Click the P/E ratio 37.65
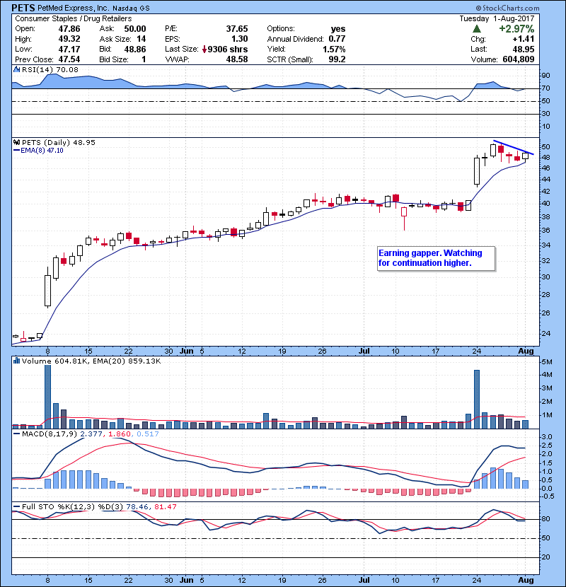 (x=237, y=29)
